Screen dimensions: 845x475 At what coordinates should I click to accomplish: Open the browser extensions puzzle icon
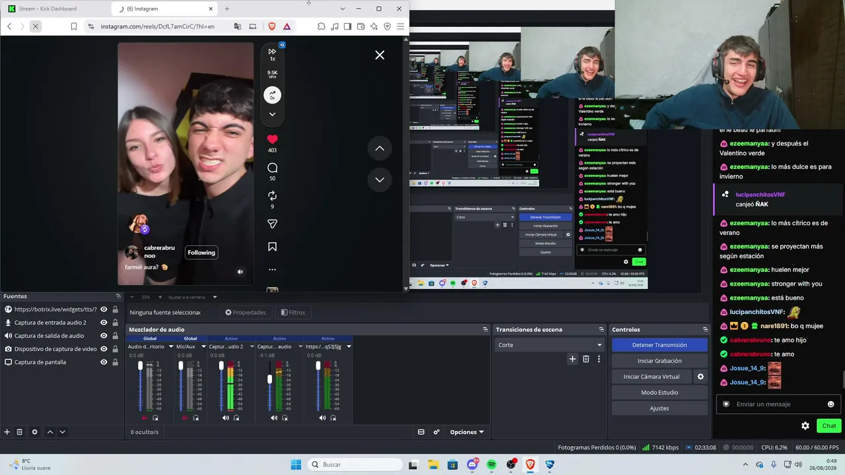tap(321, 26)
